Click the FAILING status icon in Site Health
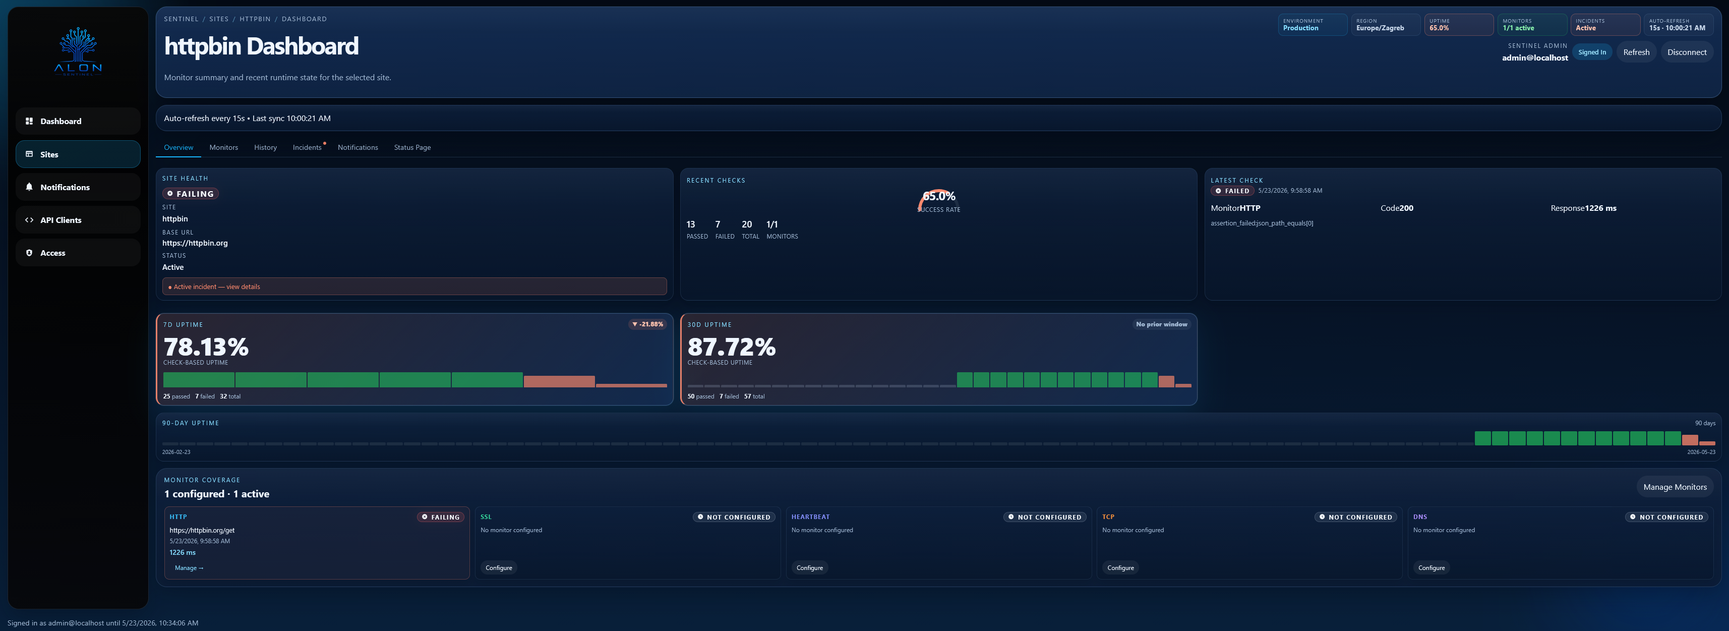Screen dimensions: 1729x631 [x=170, y=193]
